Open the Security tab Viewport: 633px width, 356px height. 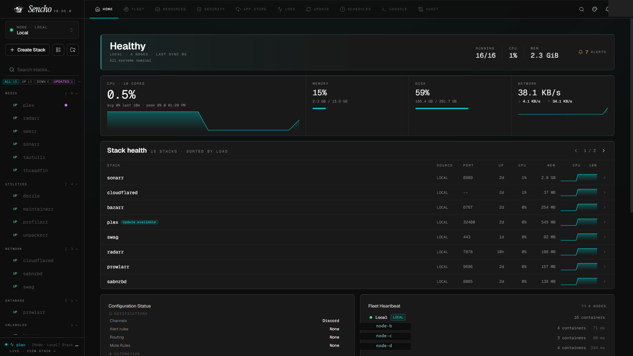(211, 9)
